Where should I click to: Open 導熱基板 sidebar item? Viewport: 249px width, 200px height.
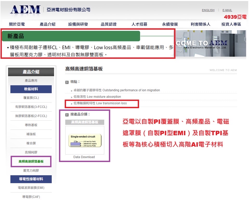tap(31, 125)
